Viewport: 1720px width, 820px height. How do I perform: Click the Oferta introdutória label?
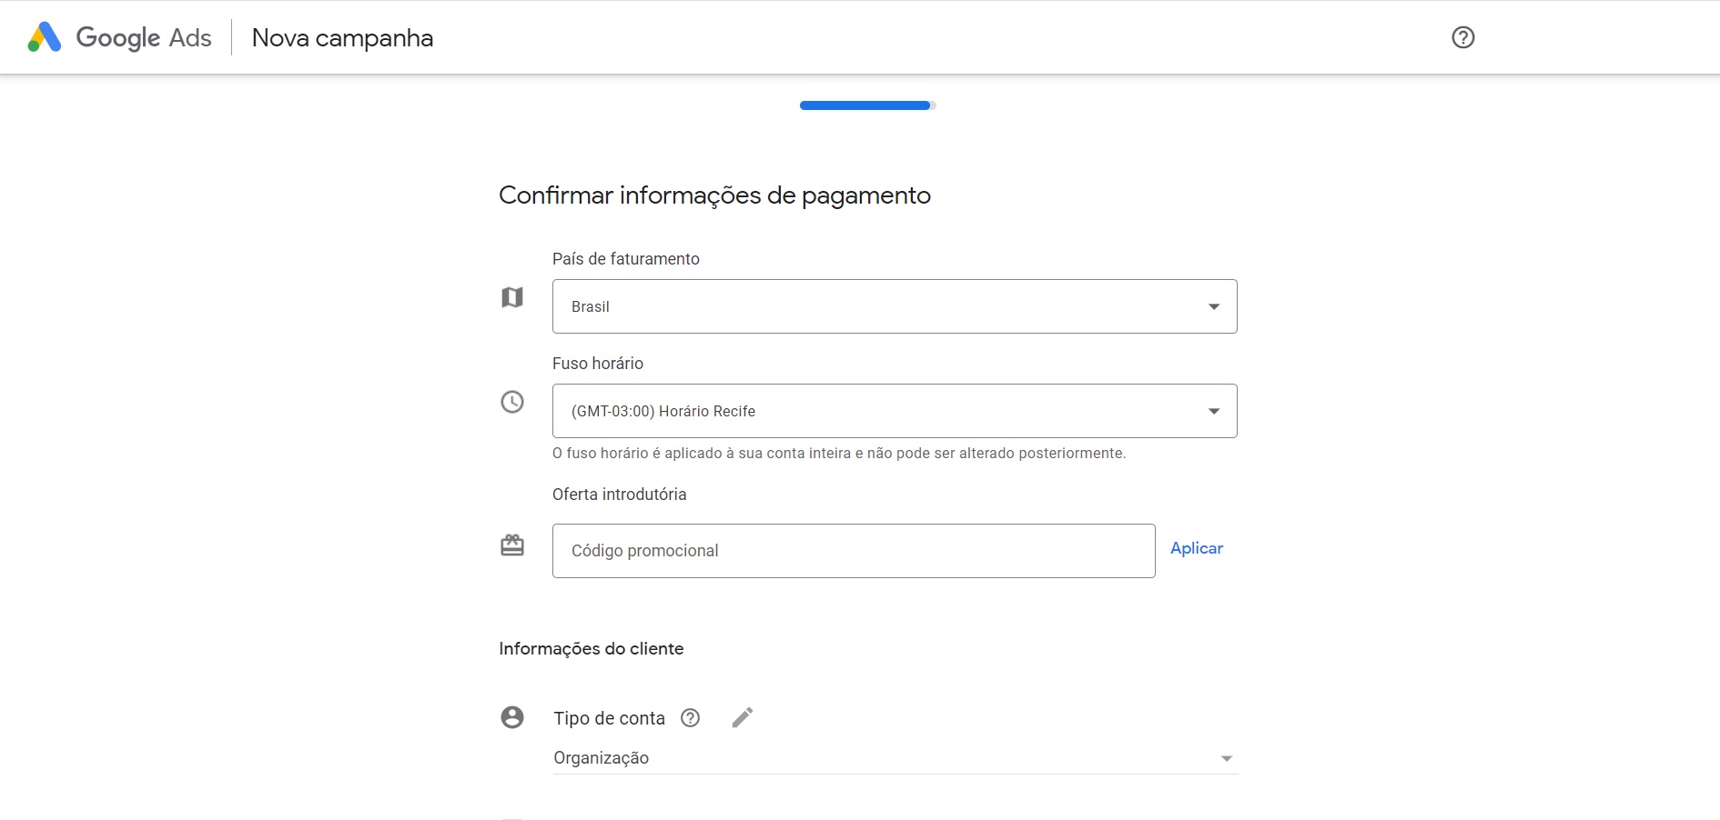[620, 495]
